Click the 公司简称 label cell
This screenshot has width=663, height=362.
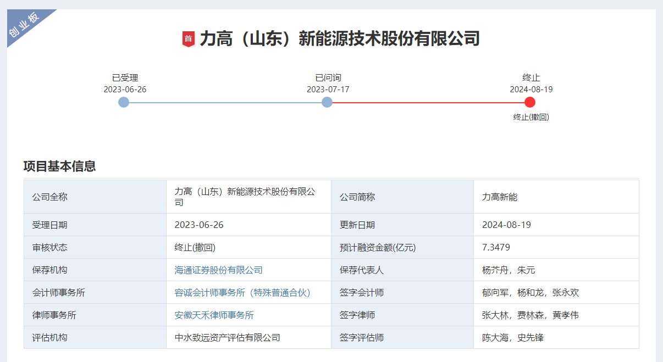[402, 197]
